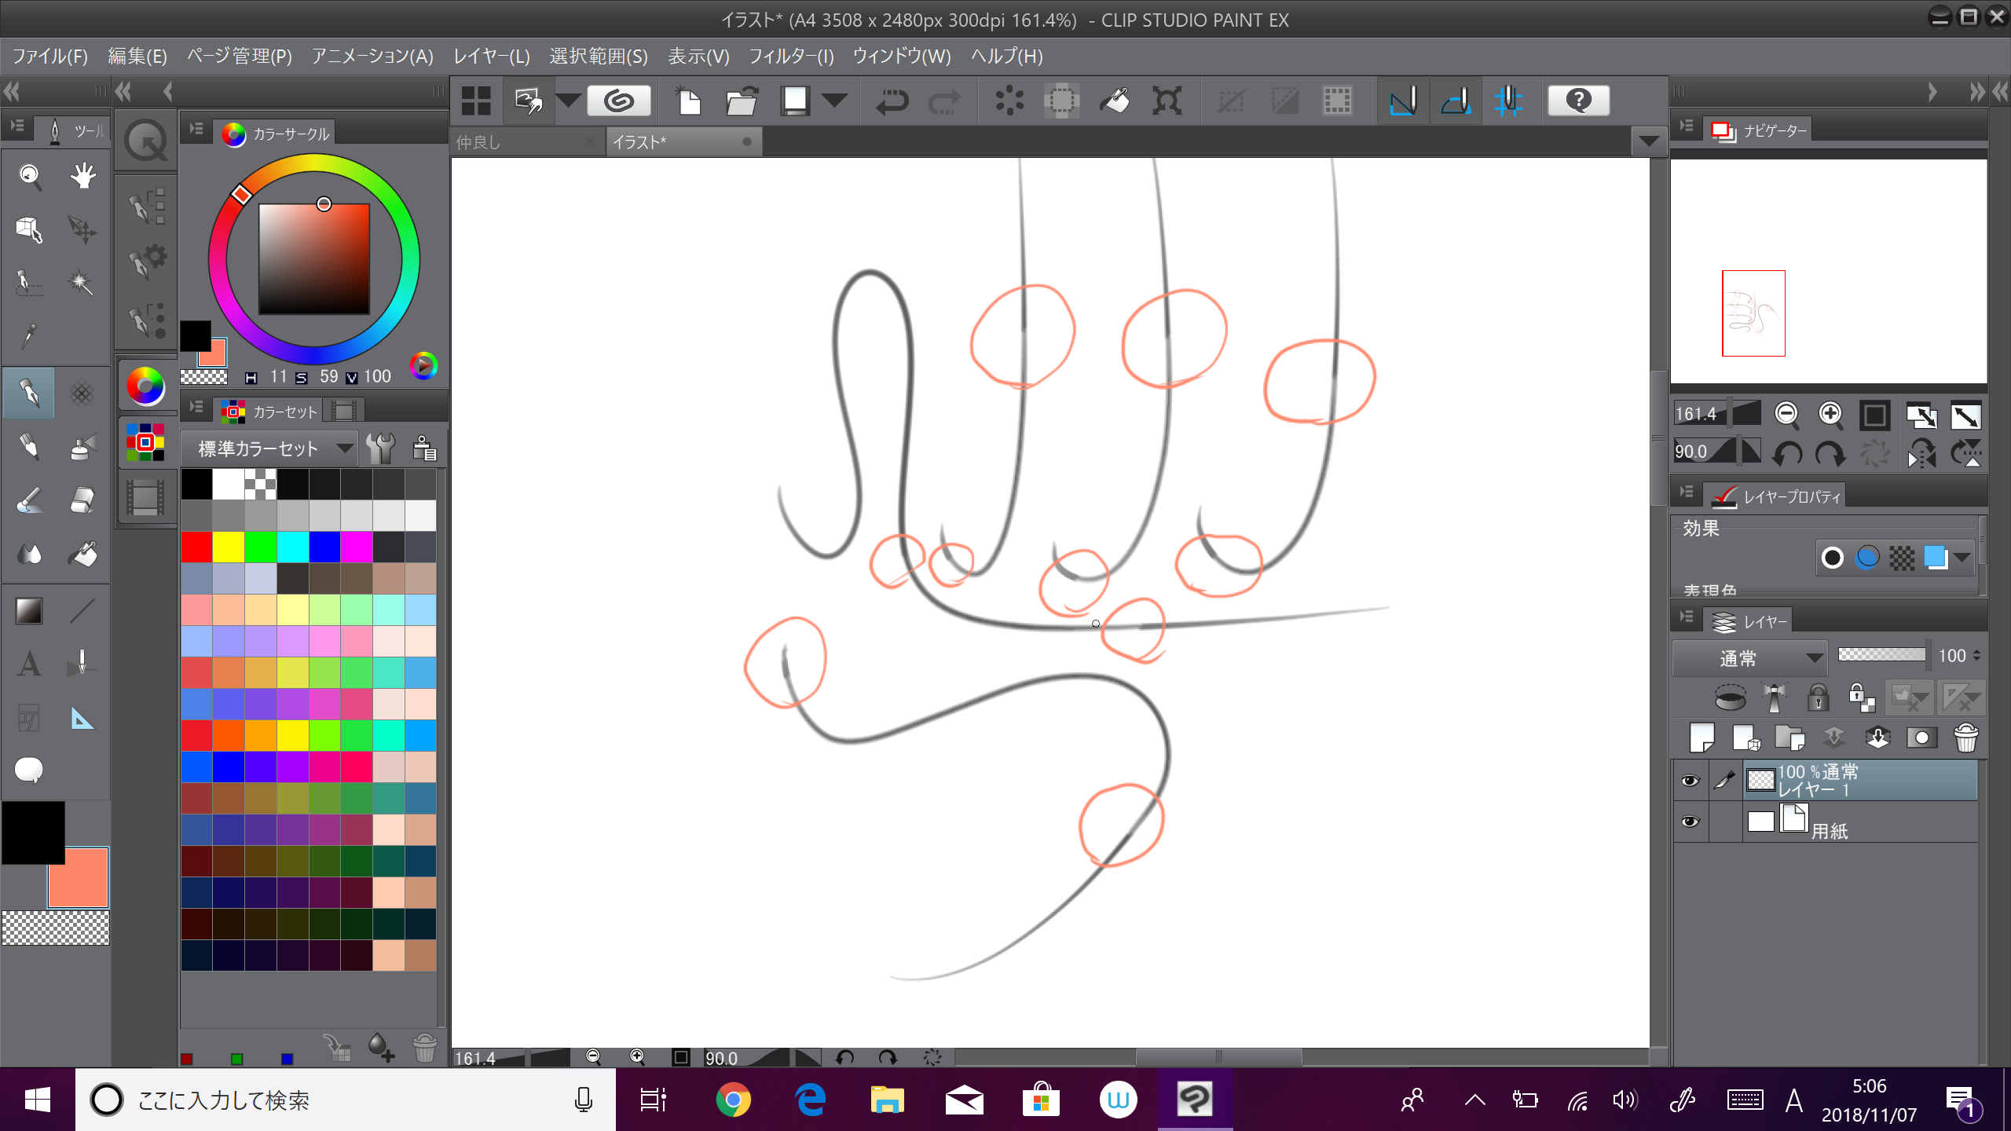Select the Hand move tool
Image resolution: width=2011 pixels, height=1131 pixels.
(x=82, y=175)
